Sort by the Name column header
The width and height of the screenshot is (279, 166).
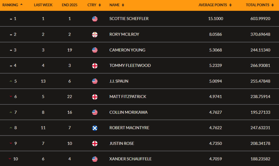(117, 5)
